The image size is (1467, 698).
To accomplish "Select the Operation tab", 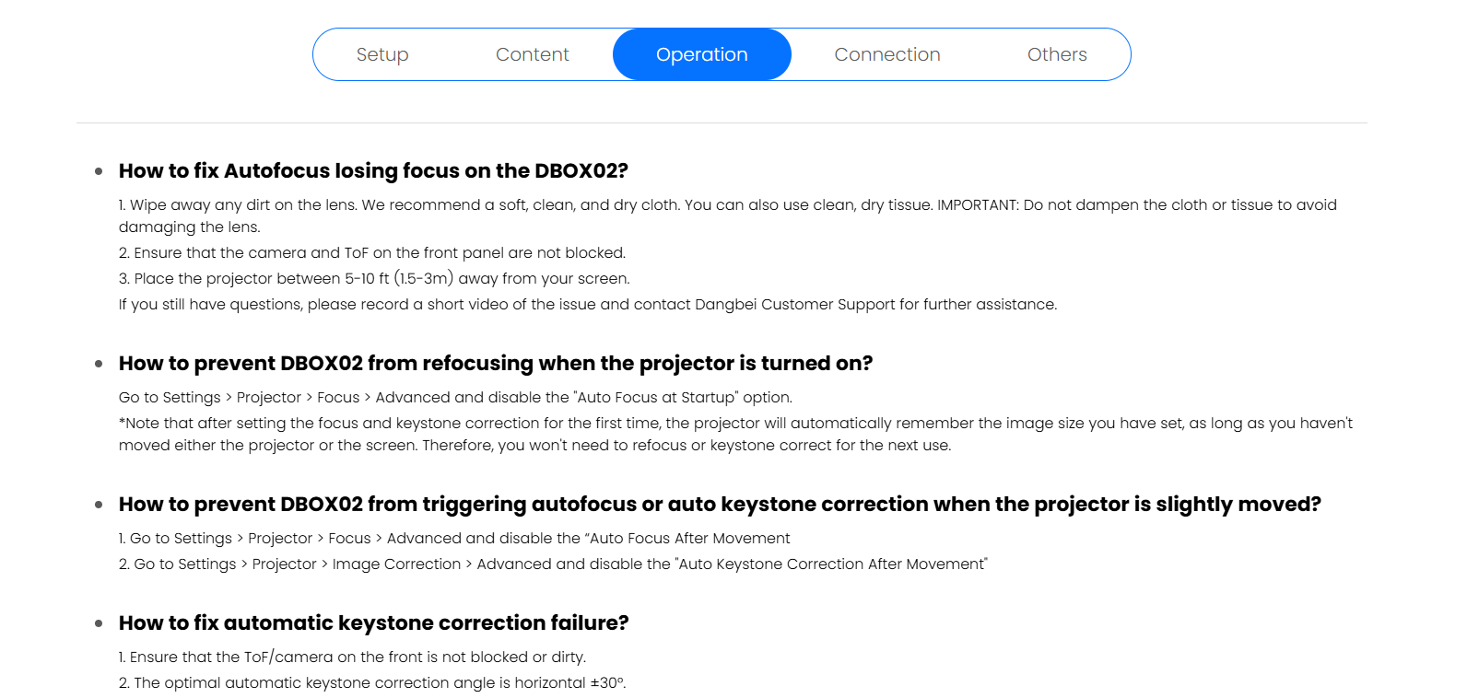I will pos(702,54).
